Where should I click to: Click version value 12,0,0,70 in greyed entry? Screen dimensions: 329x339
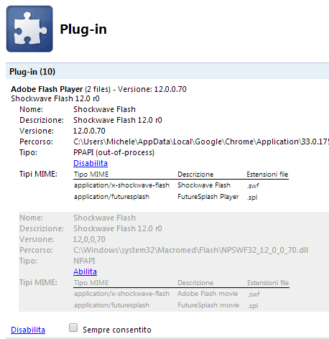tap(89, 239)
